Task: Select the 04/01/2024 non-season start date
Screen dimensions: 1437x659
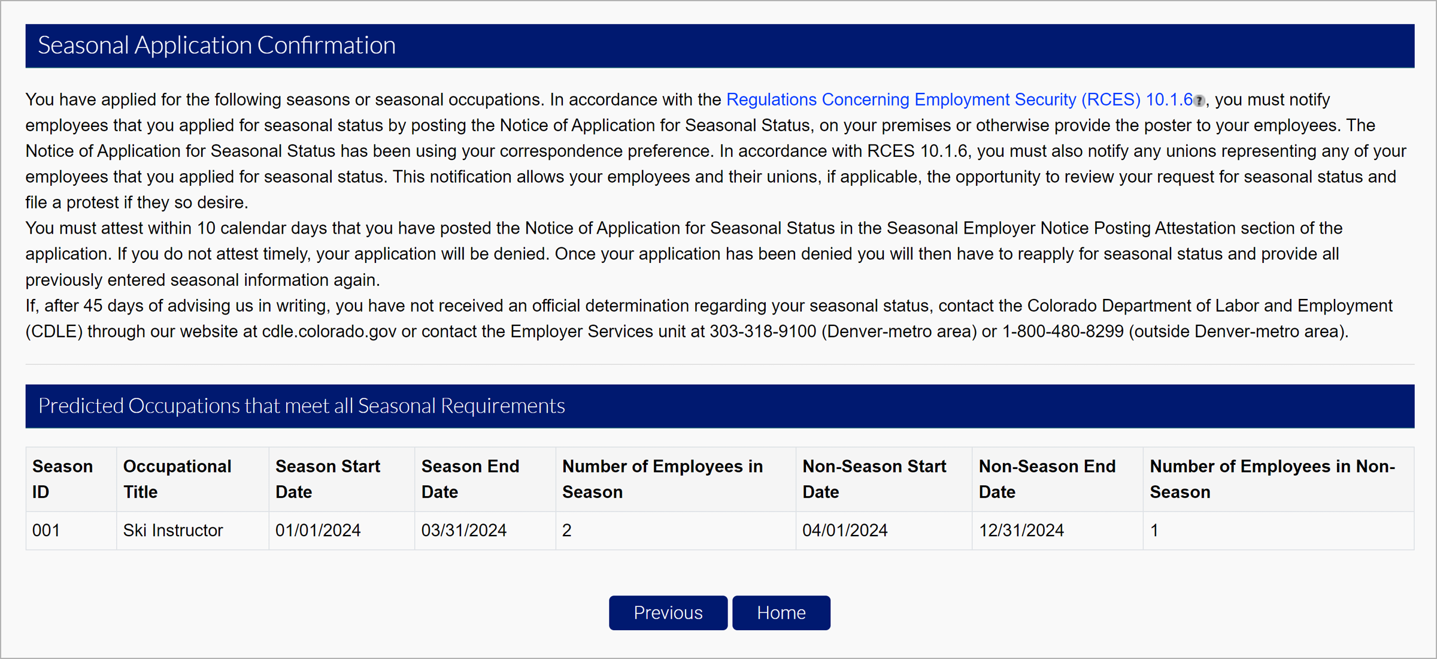Action: pyautogui.click(x=845, y=530)
